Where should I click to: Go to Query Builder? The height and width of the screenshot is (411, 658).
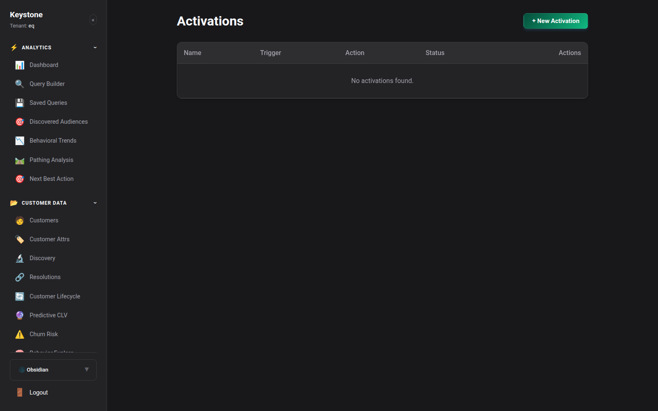click(53, 84)
